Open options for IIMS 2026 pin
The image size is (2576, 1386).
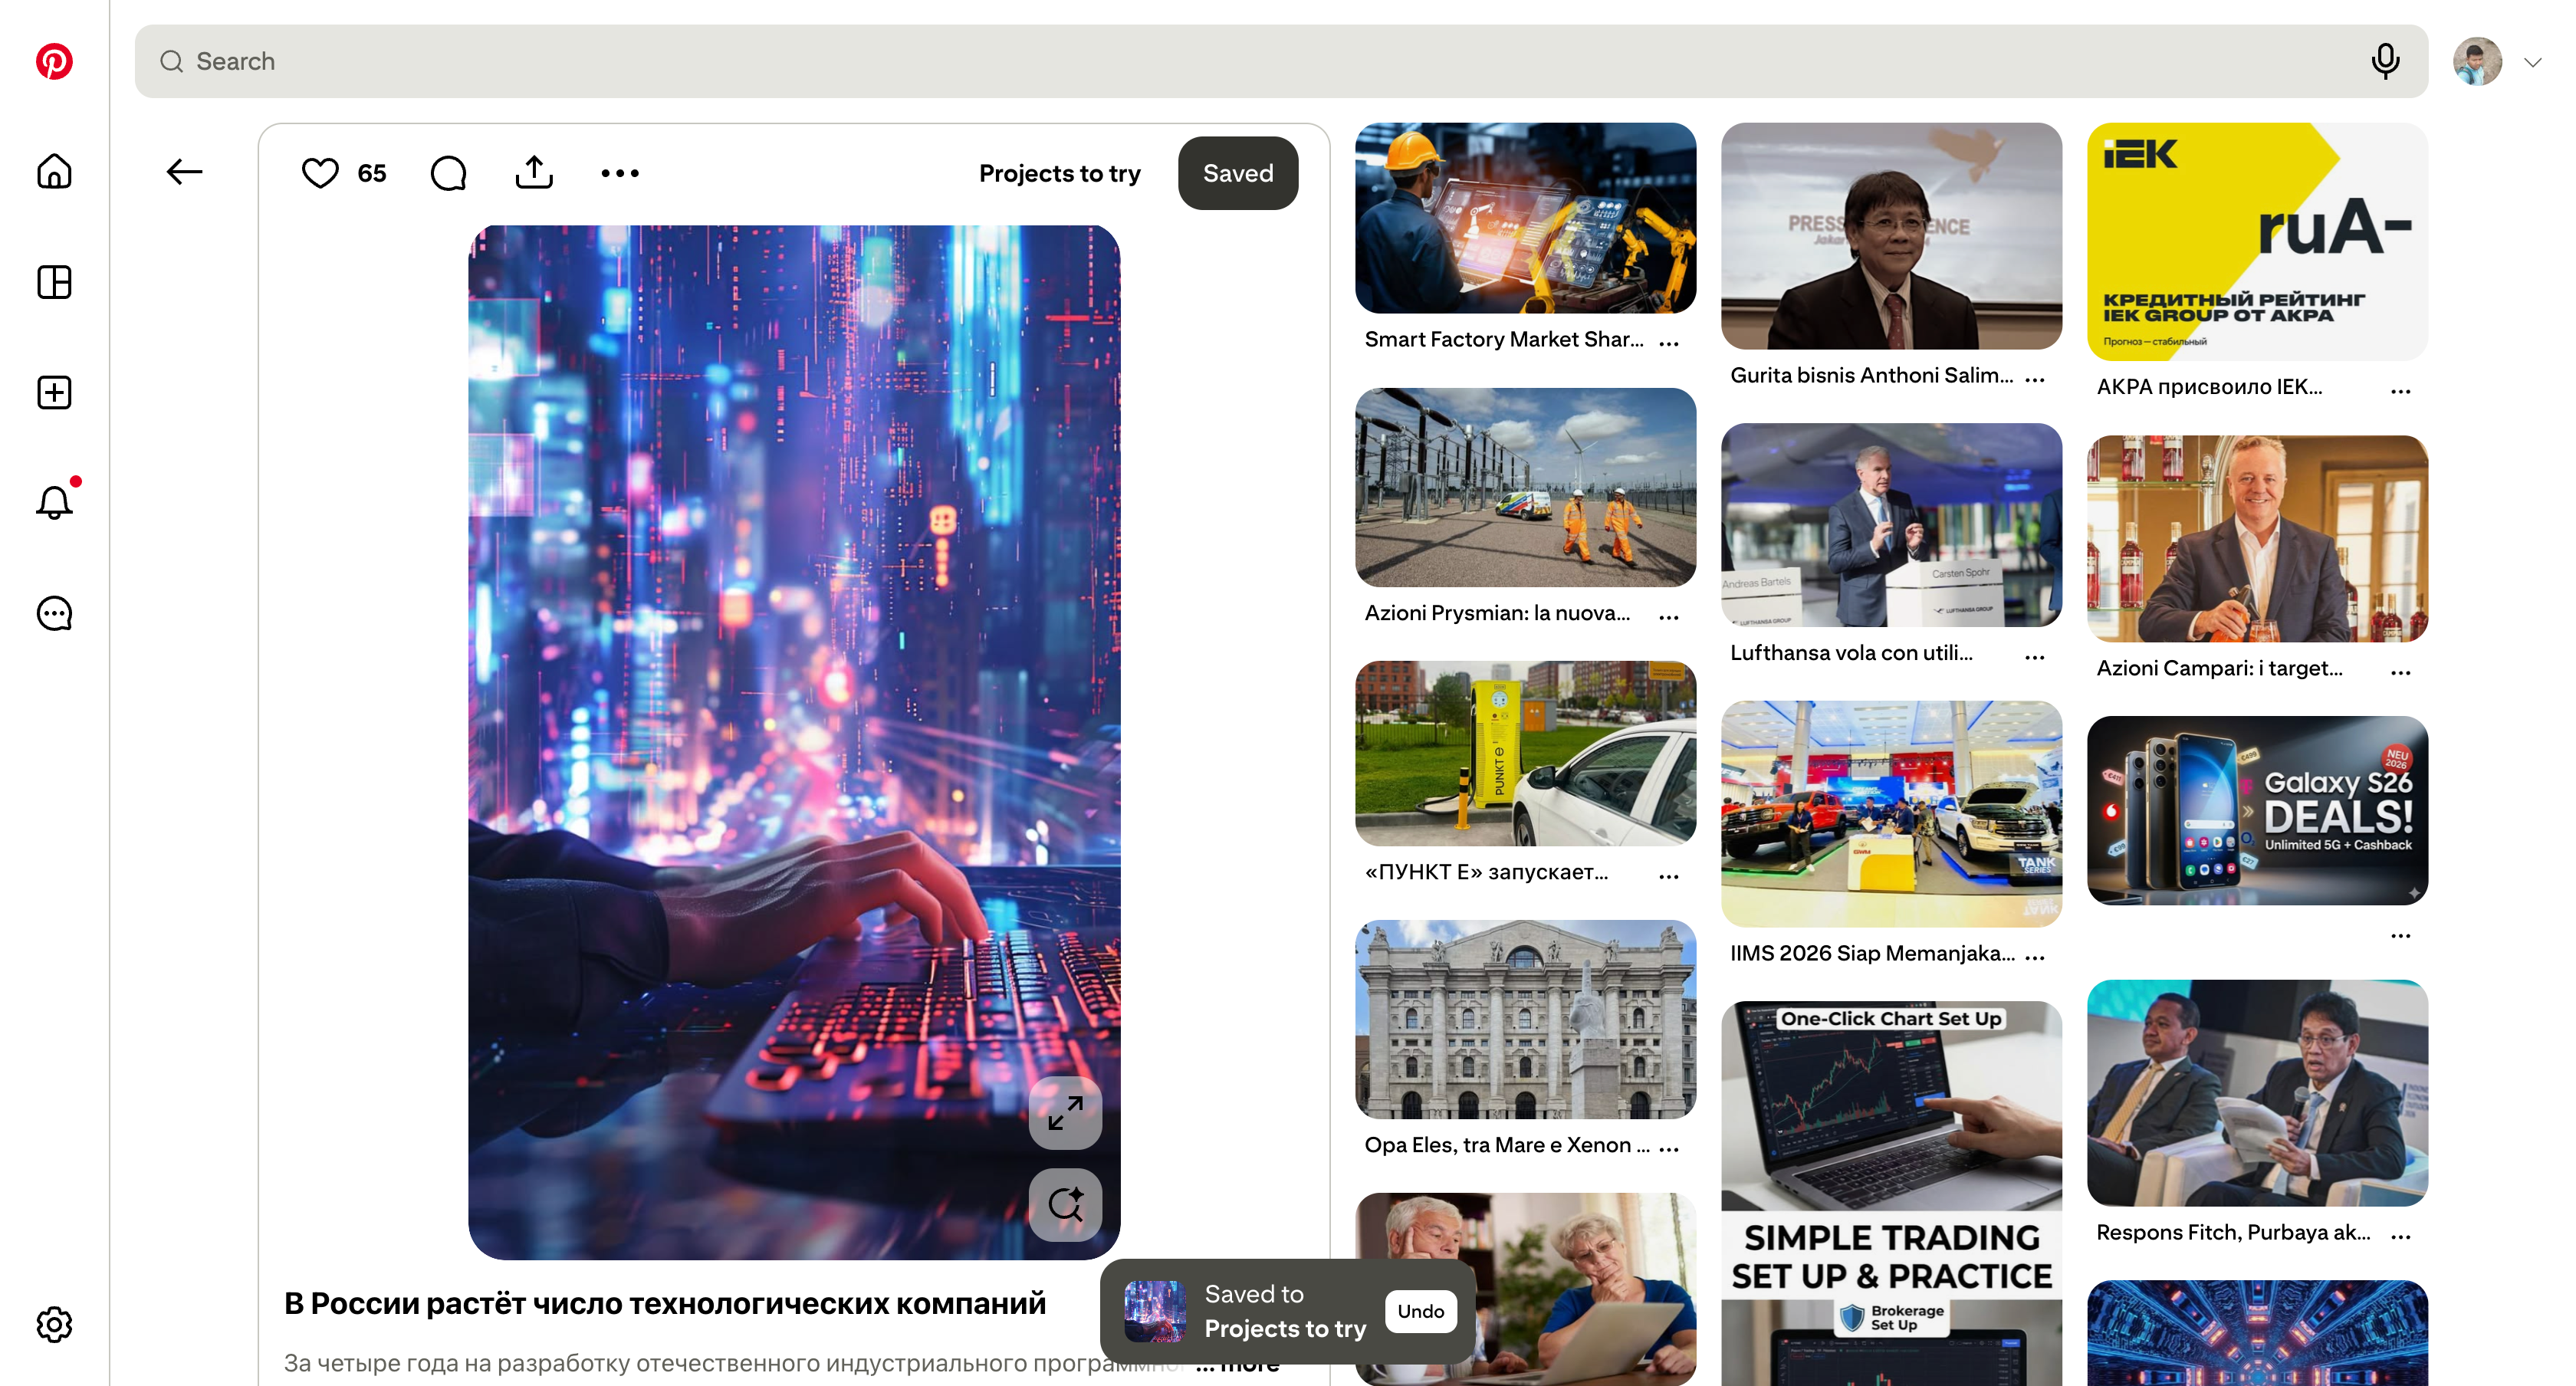coord(2035,957)
